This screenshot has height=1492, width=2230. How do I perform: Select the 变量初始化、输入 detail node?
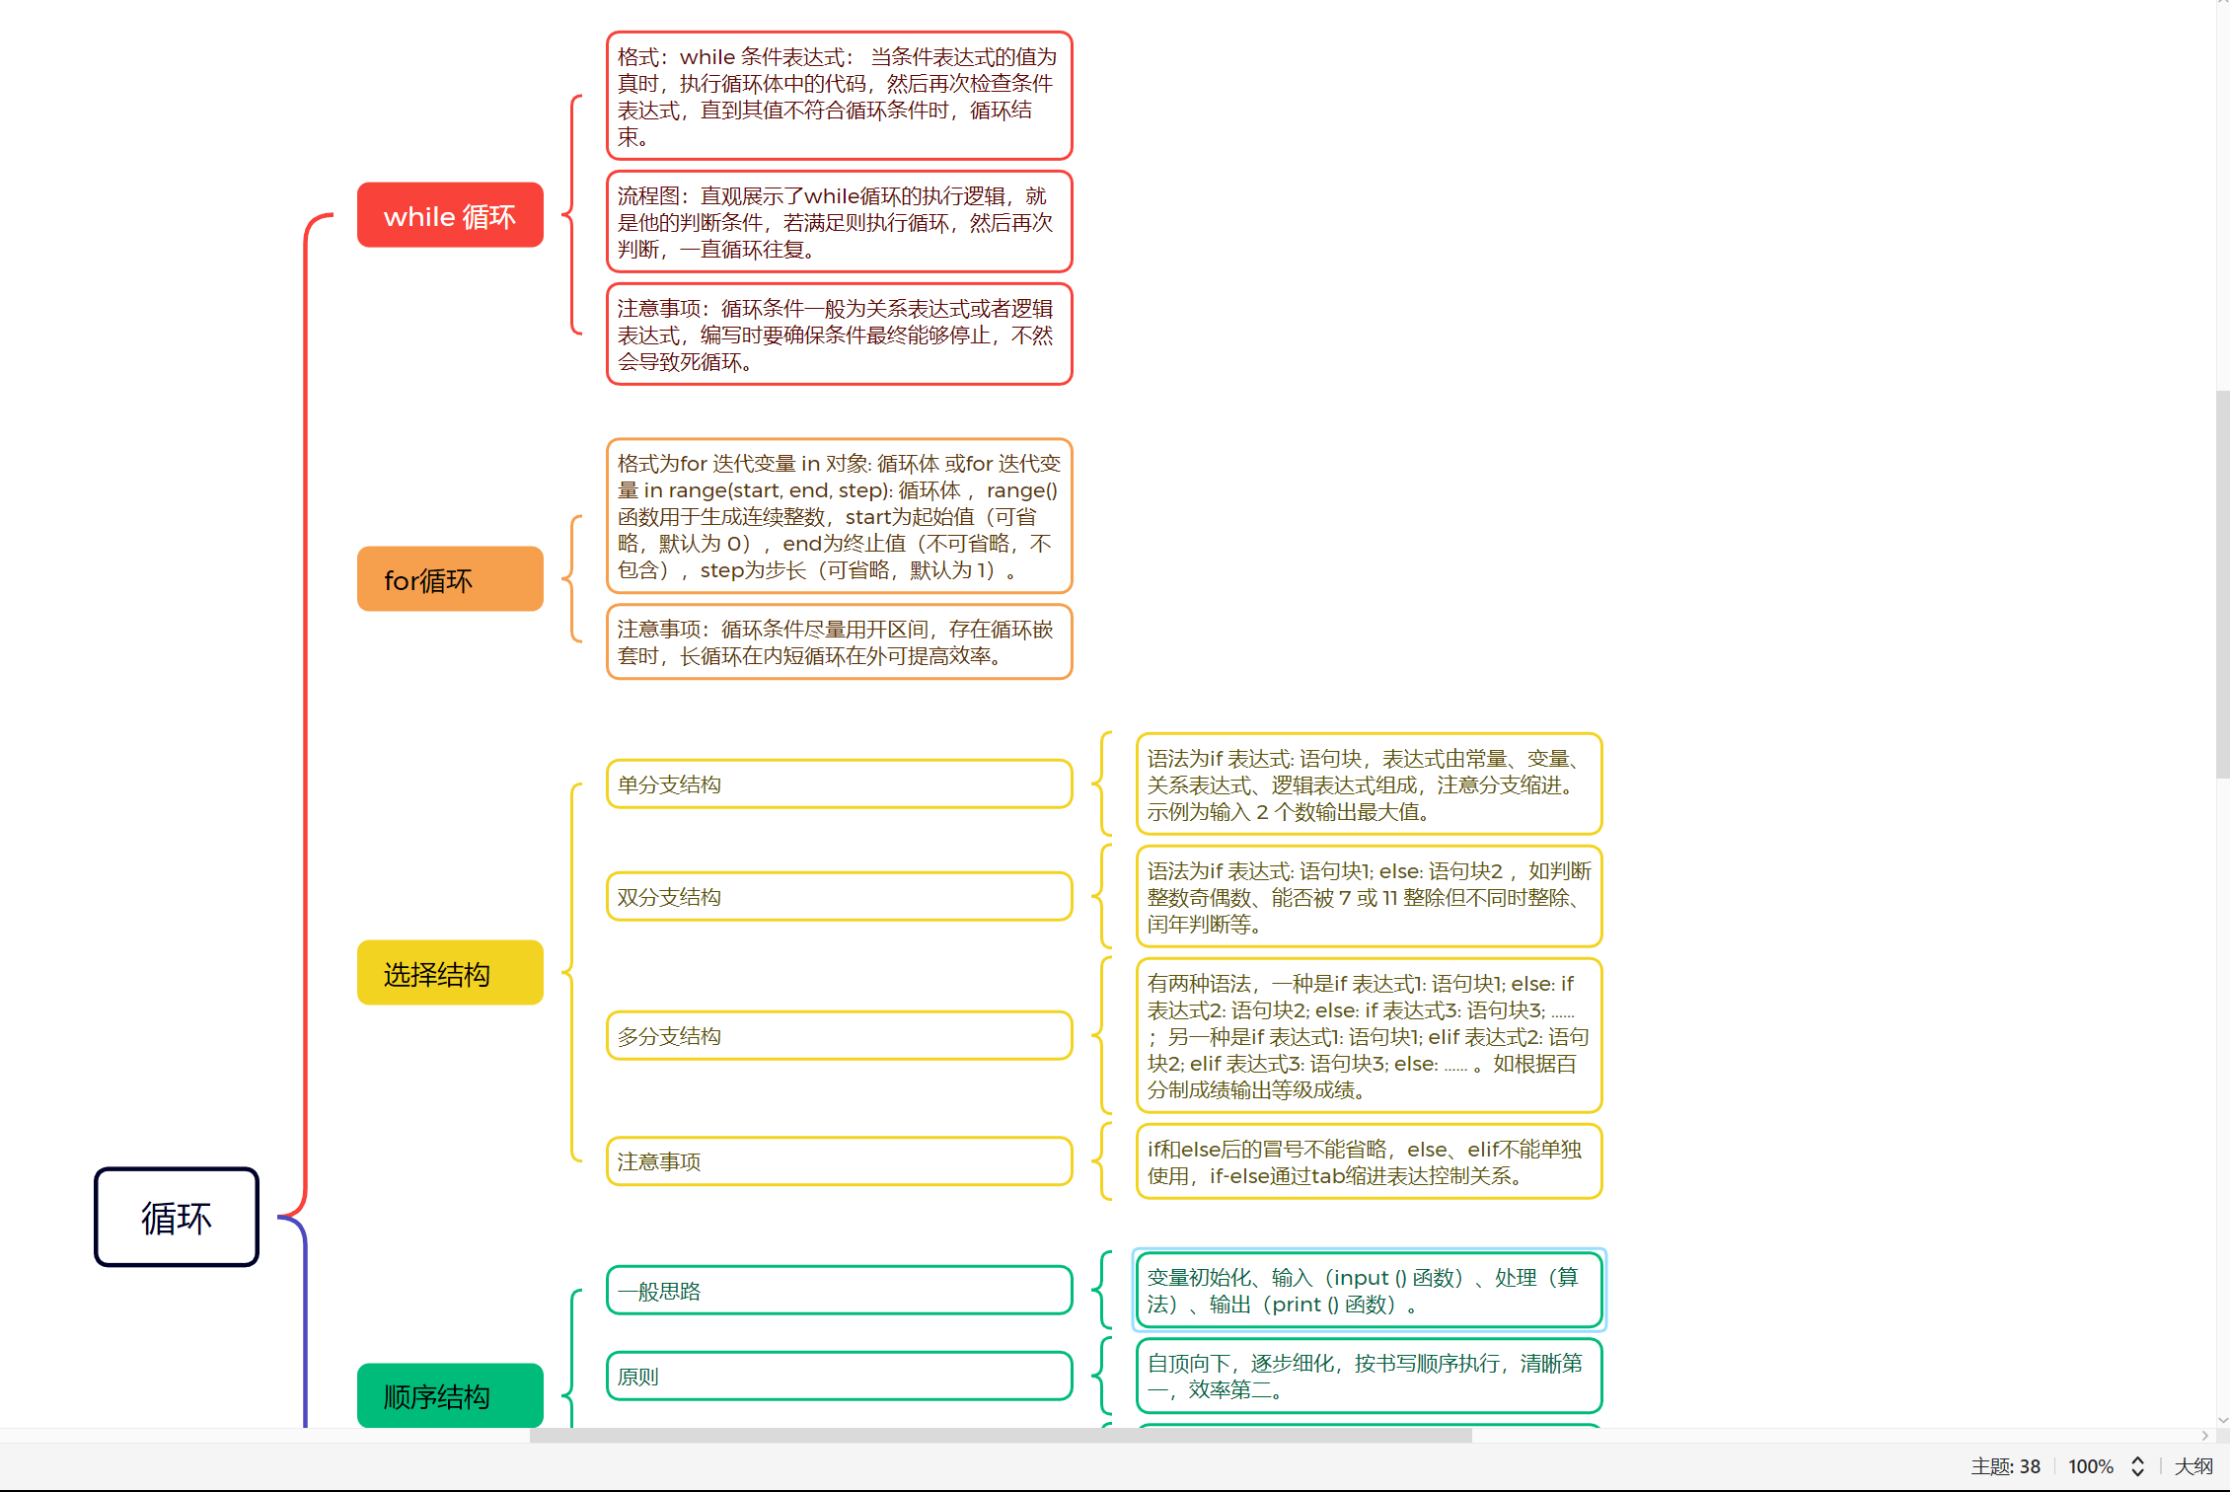pyautogui.click(x=1370, y=1291)
